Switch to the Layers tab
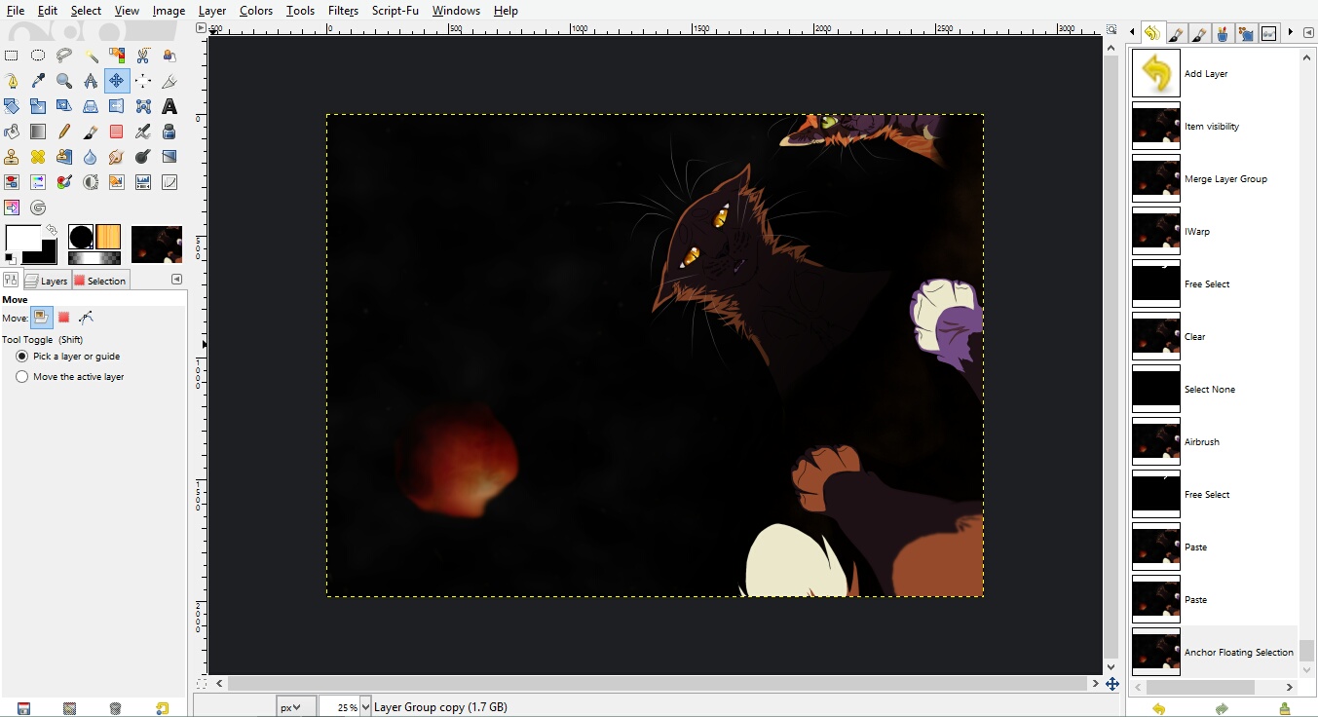 [x=47, y=281]
